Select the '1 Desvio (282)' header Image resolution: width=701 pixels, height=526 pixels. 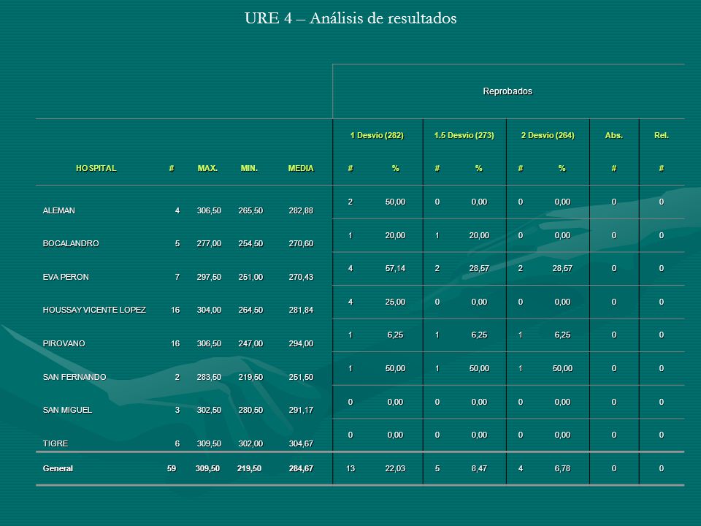377,135
